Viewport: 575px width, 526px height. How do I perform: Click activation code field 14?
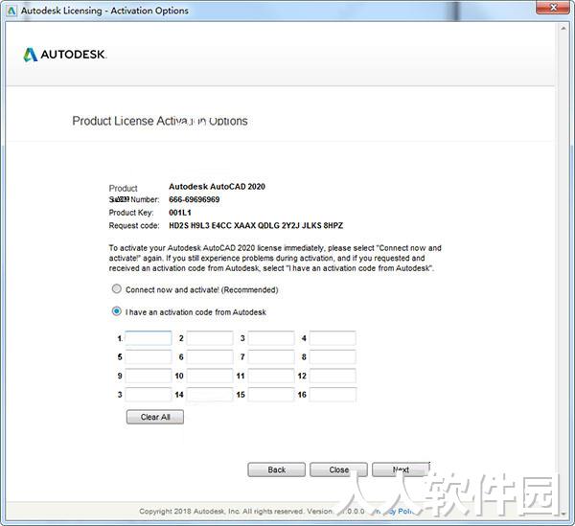click(210, 395)
